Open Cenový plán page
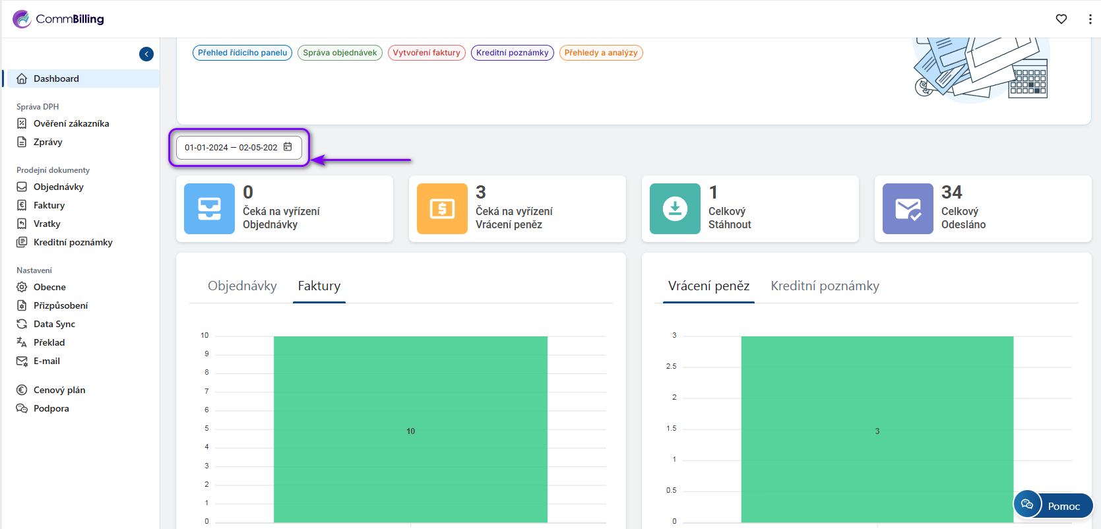Screen dimensions: 1101x529 (59, 390)
